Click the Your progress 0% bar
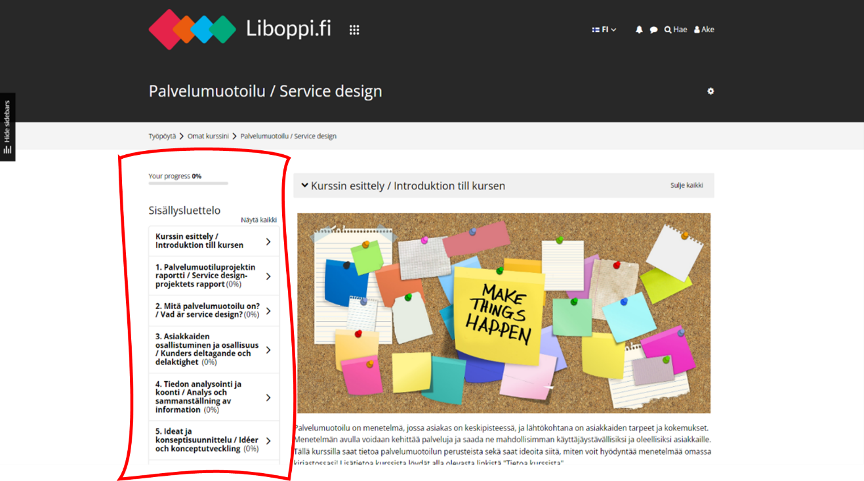The height and width of the screenshot is (481, 864). (188, 183)
